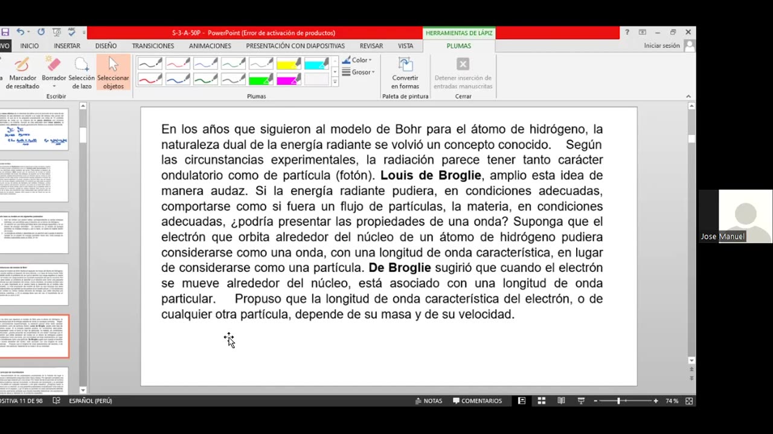Click the Iniciar sesión link
Viewport: 773px width, 434px height.
pos(662,46)
